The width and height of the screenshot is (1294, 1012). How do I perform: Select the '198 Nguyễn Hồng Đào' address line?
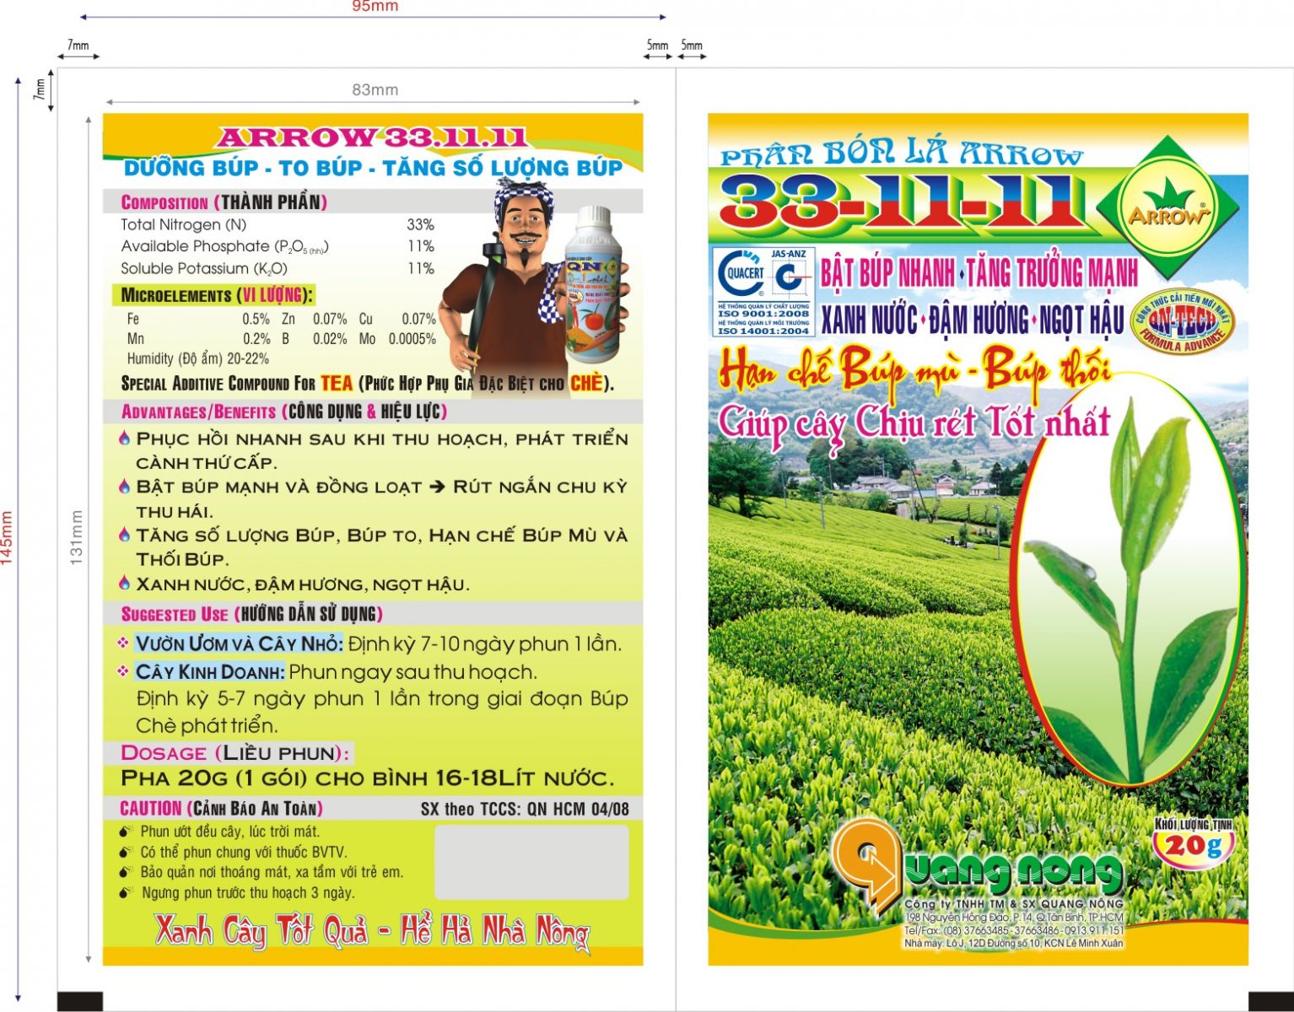pyautogui.click(x=1013, y=917)
